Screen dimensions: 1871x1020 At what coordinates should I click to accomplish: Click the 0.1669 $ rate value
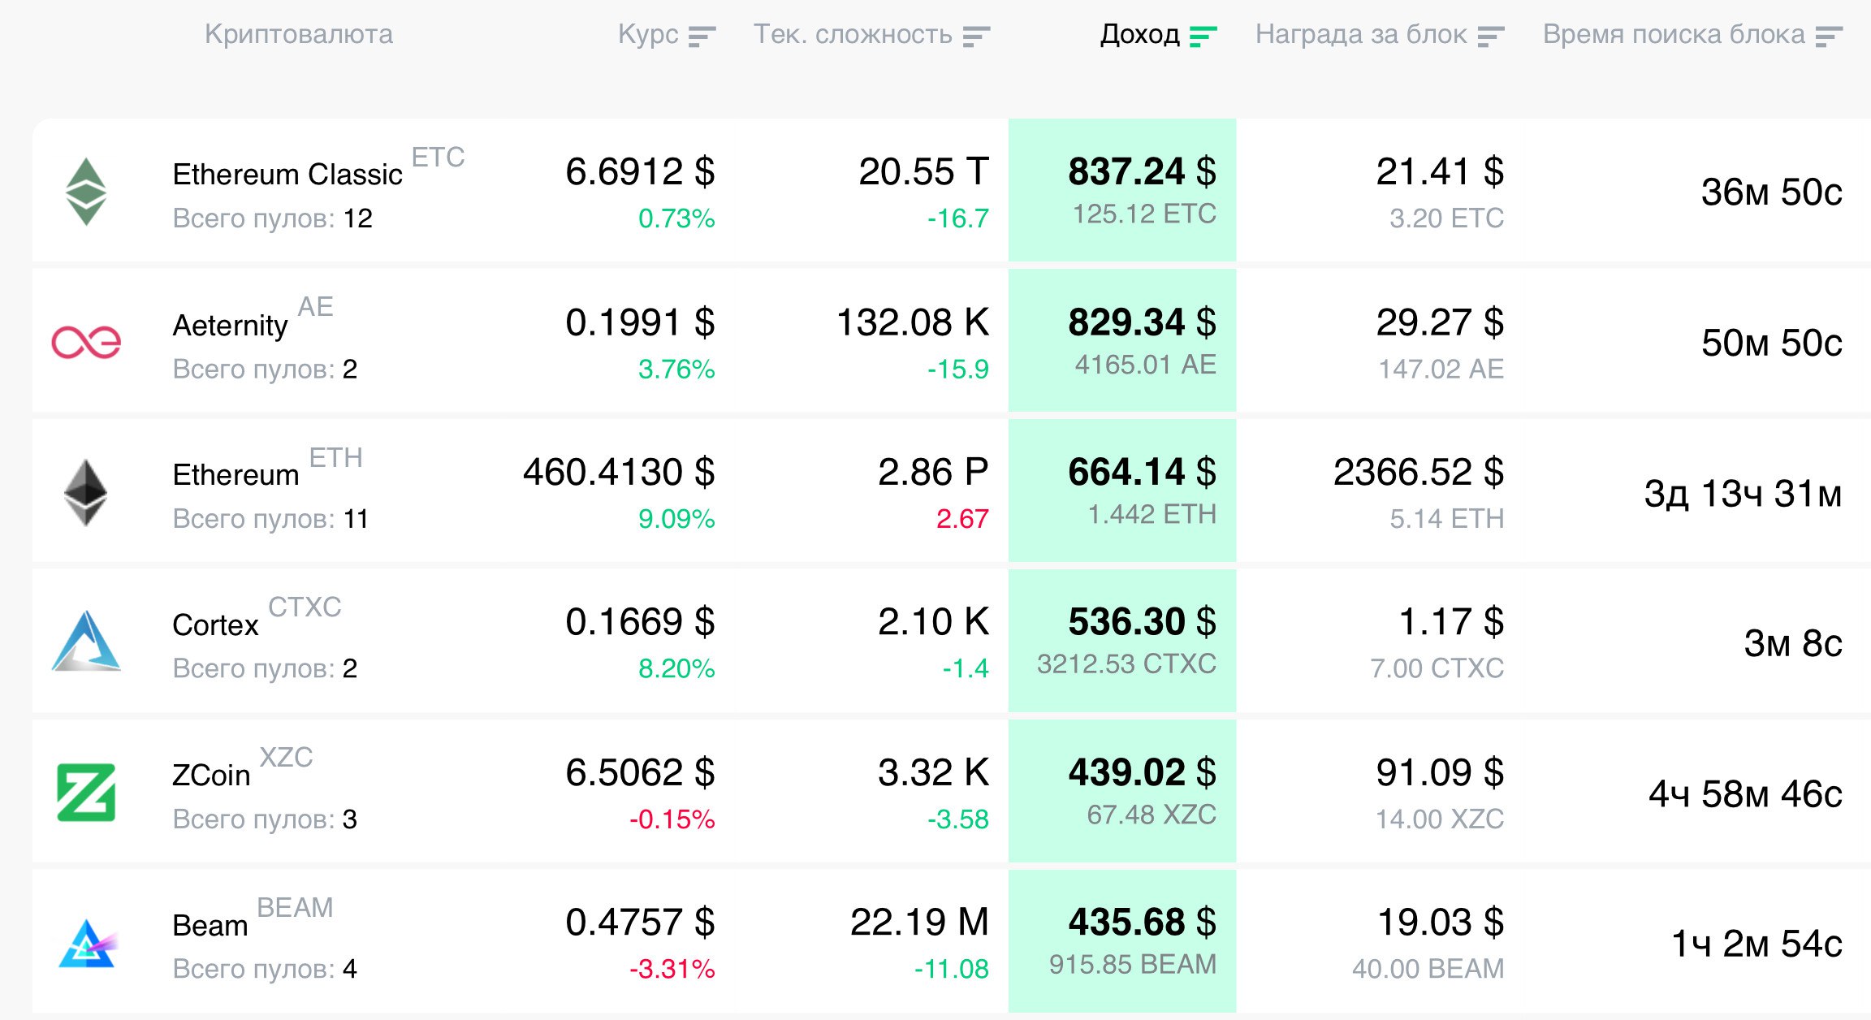click(640, 622)
